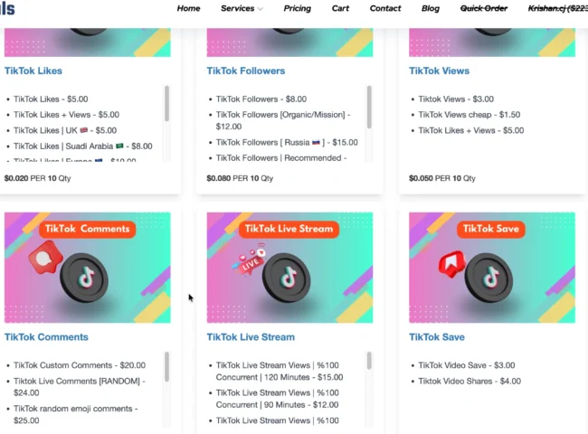The width and height of the screenshot is (588, 434).
Task: Click the TikTok Views title link
Action: point(439,71)
